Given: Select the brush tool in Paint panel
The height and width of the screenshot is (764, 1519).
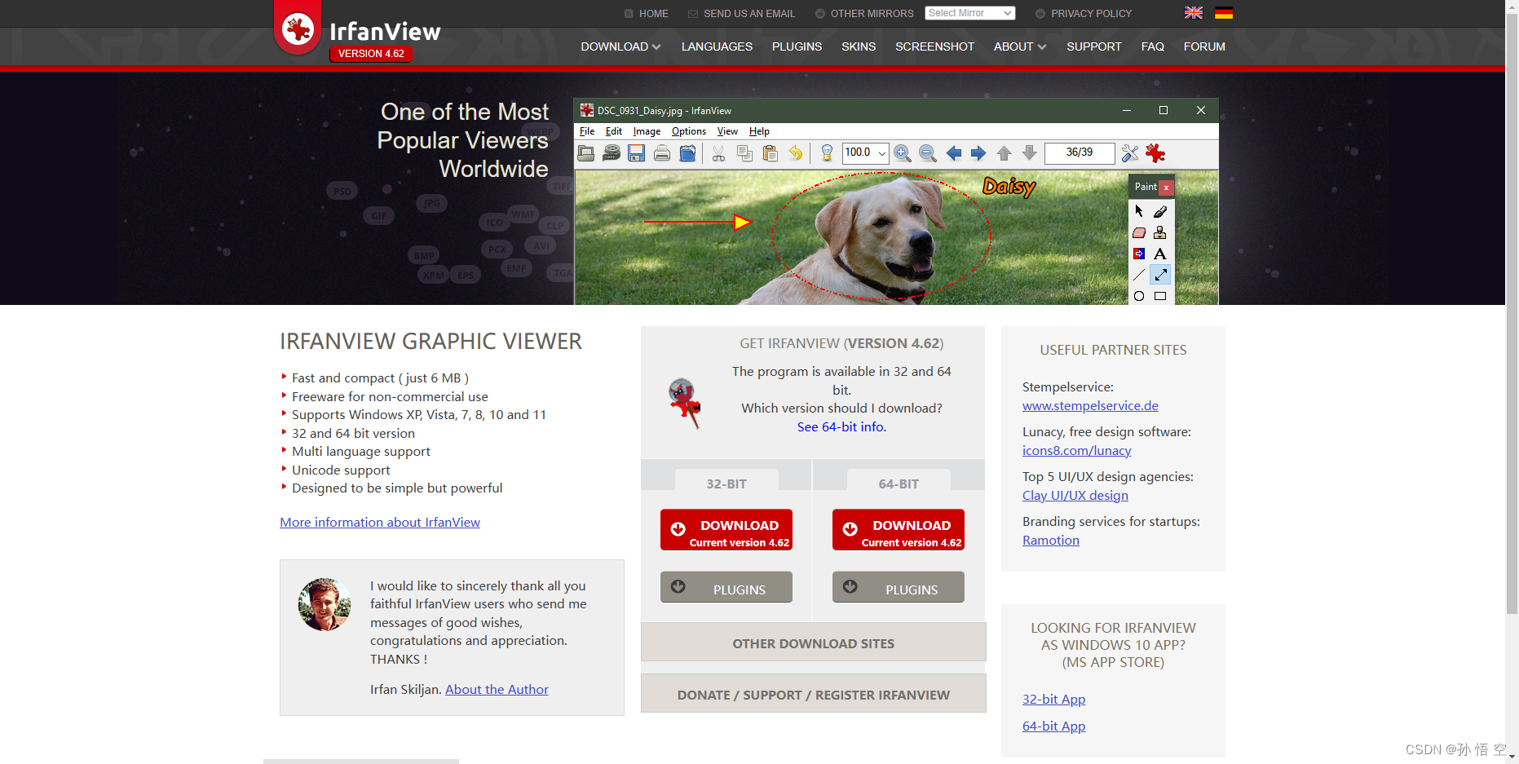Looking at the screenshot, I should 1160,211.
